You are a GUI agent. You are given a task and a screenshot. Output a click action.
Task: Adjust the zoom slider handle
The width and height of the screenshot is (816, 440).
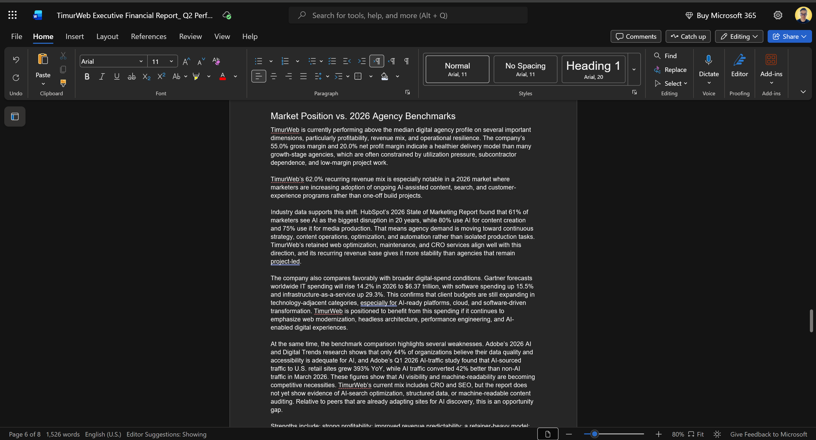tap(595, 434)
